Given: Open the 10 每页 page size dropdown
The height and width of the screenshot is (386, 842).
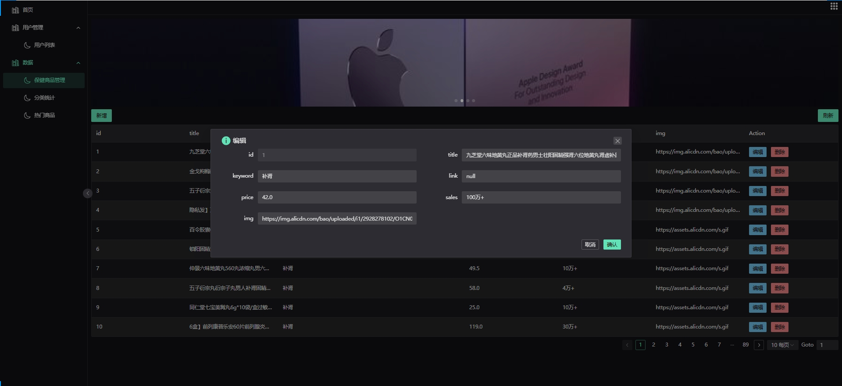Looking at the screenshot, I should 782,345.
